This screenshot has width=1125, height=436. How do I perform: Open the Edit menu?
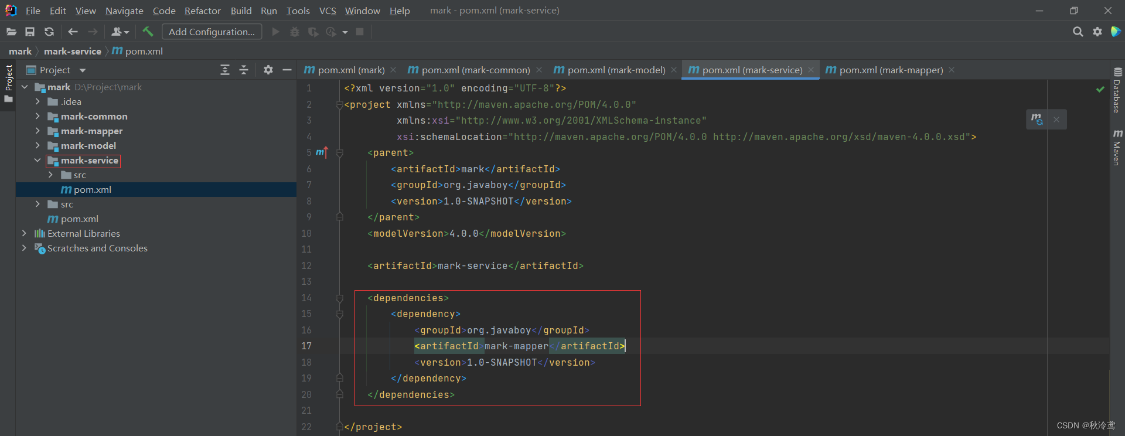(57, 11)
